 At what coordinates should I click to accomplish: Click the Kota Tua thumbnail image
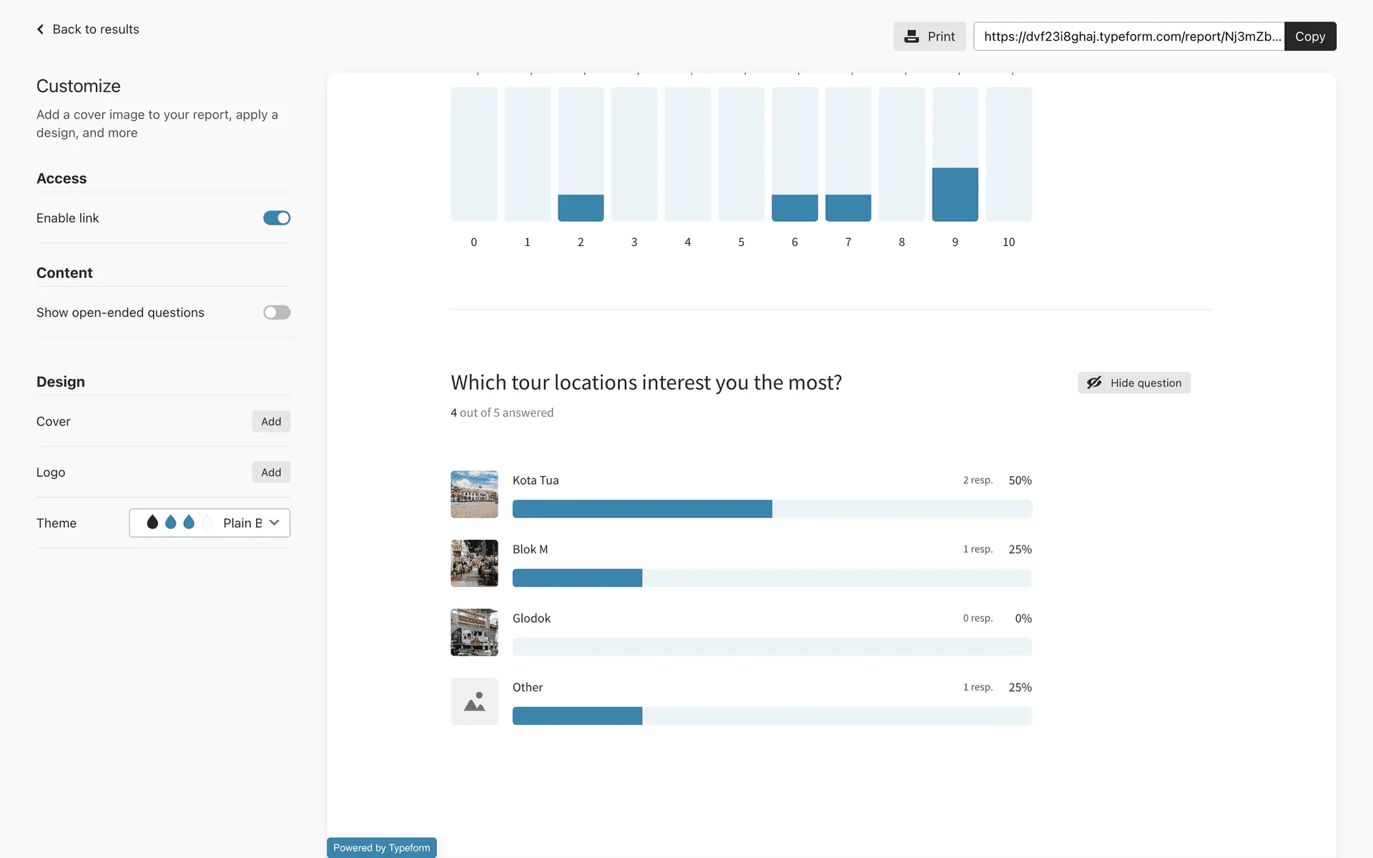[474, 494]
